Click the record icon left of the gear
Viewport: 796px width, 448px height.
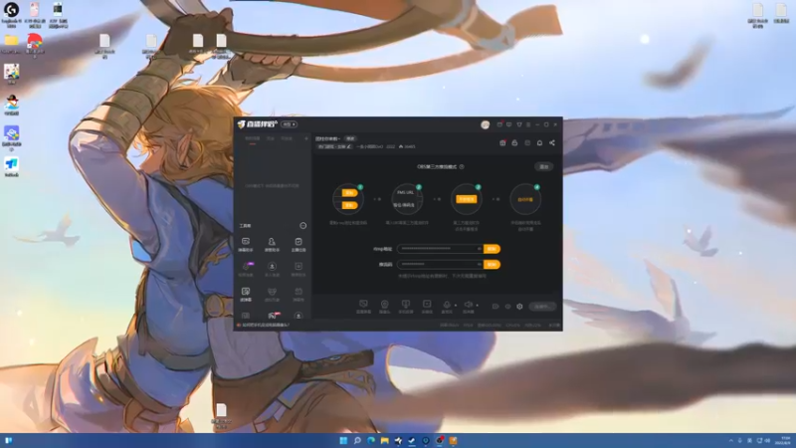pyautogui.click(x=496, y=307)
